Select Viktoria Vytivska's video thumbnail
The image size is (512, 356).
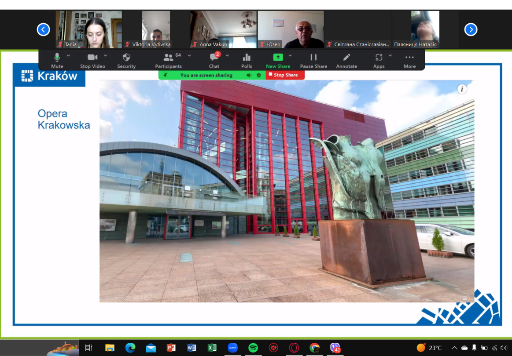tap(156, 29)
